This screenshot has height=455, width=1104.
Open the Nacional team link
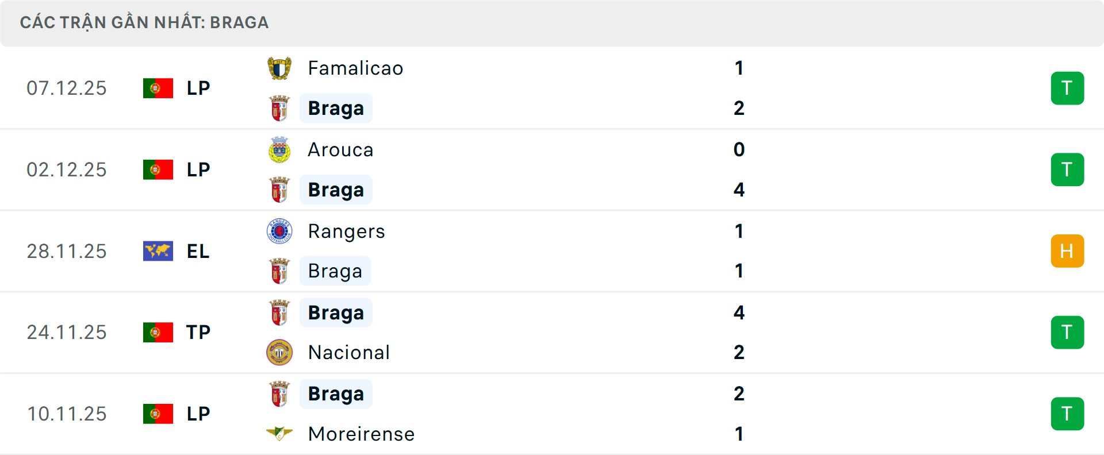click(349, 352)
